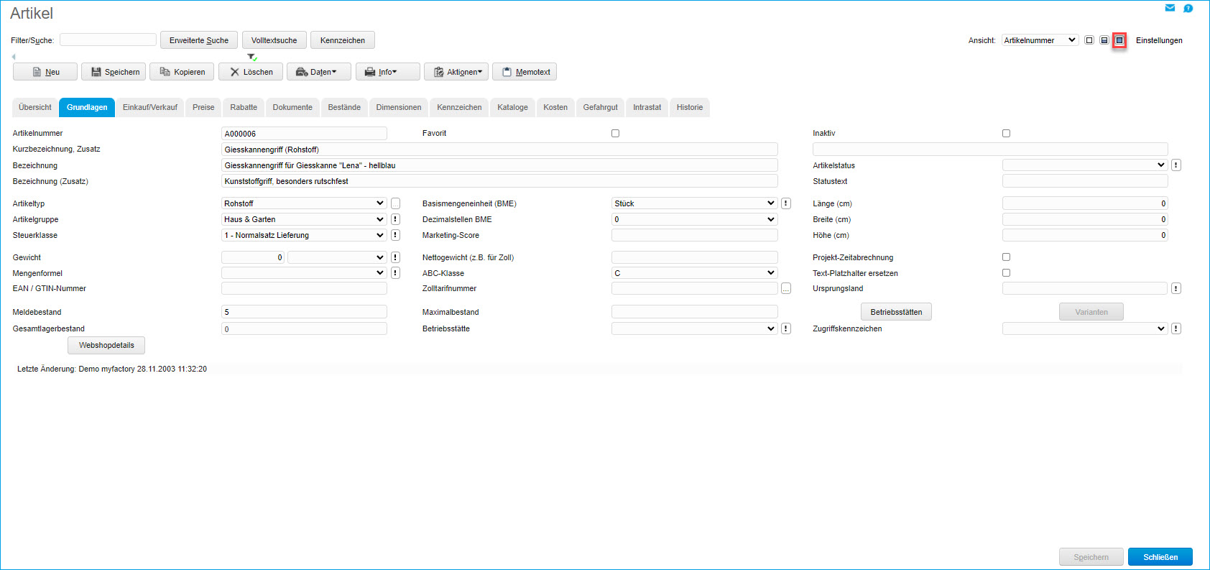Click the info icon next to Artikelgruppe
The image size is (1210, 570).
pyautogui.click(x=395, y=219)
